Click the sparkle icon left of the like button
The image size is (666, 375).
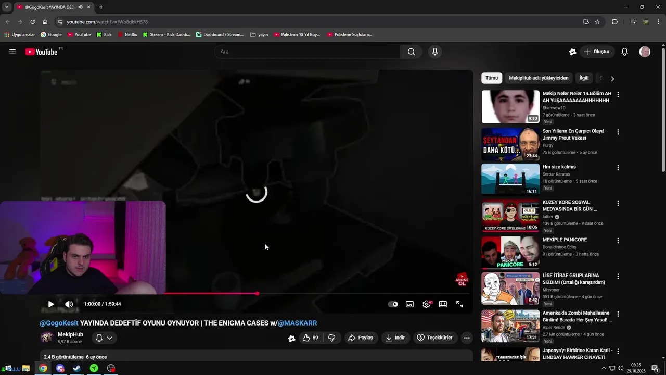(x=291, y=338)
